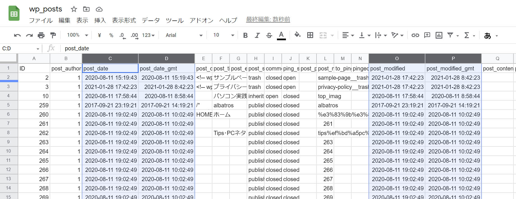The image size is (516, 199).
Task: Decrease decimal places
Action: pyautogui.click(x=122, y=35)
